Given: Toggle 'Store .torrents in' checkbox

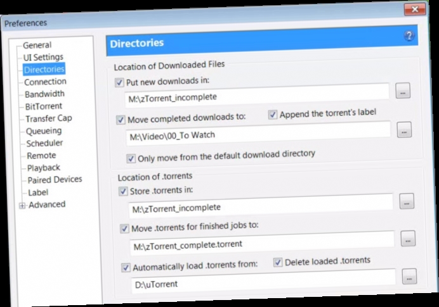Looking at the screenshot, I should [123, 192].
